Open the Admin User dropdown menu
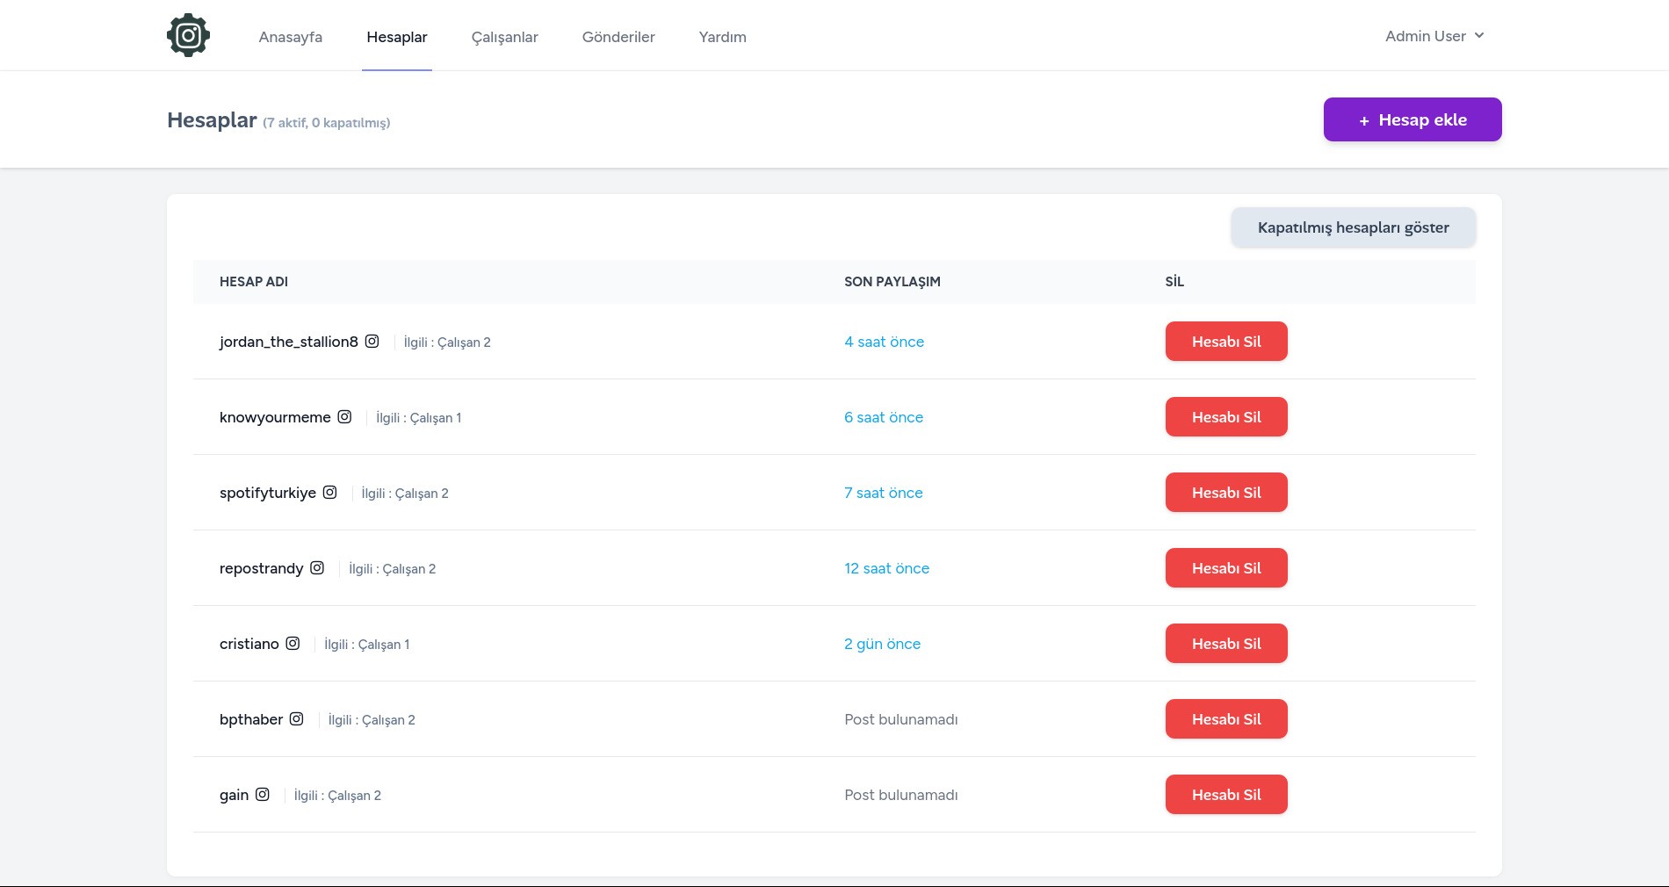This screenshot has height=887, width=1669. pyautogui.click(x=1434, y=36)
